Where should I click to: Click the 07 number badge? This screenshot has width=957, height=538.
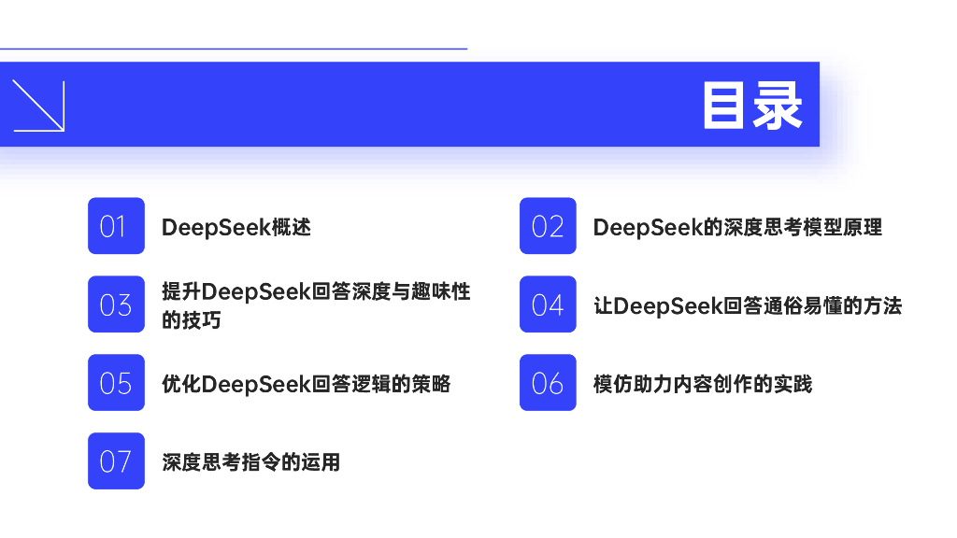116,460
